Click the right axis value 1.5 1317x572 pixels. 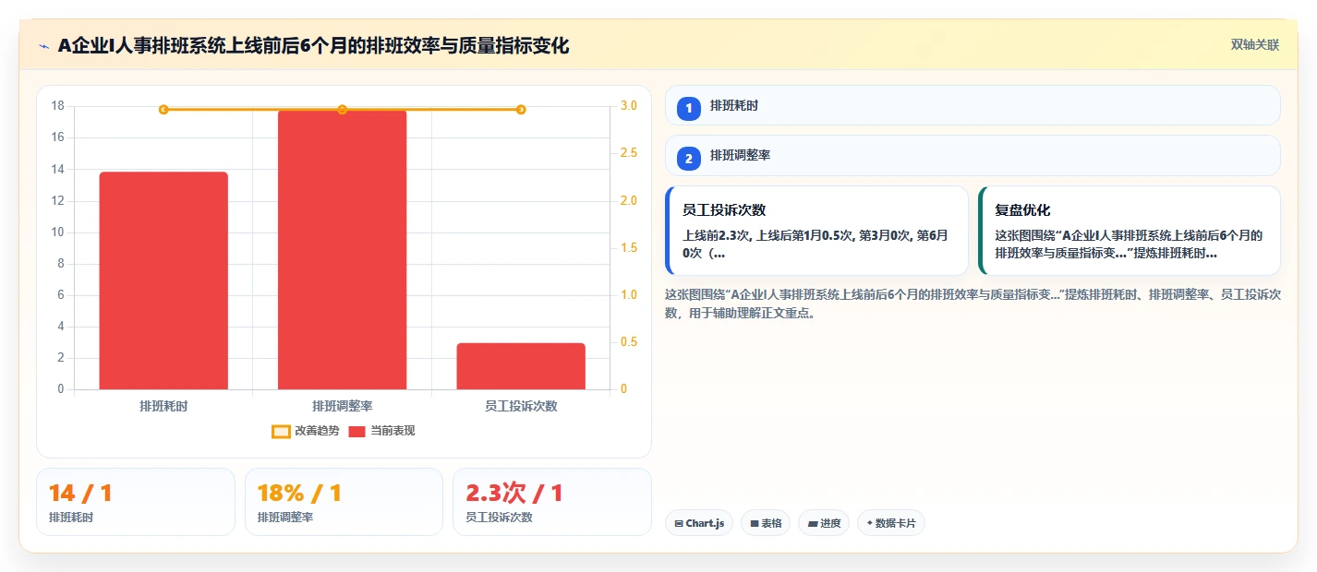[x=629, y=248]
